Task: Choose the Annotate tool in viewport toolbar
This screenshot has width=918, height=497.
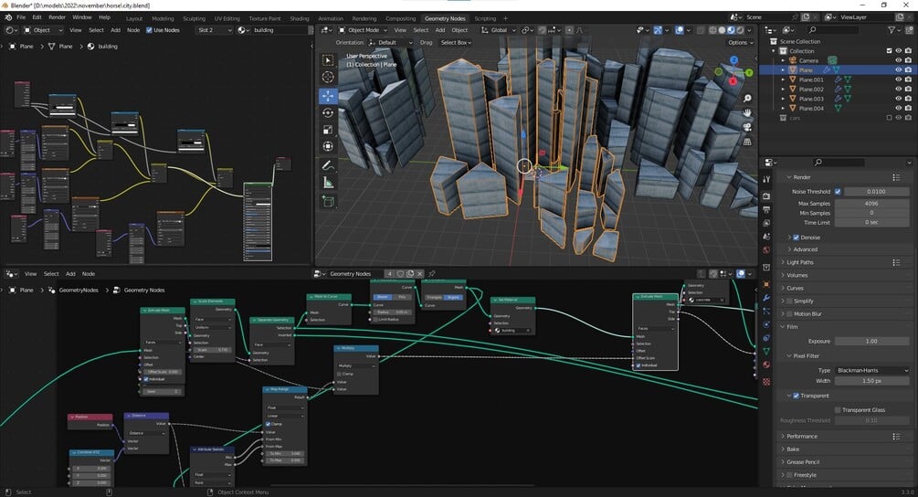Action: [x=328, y=165]
